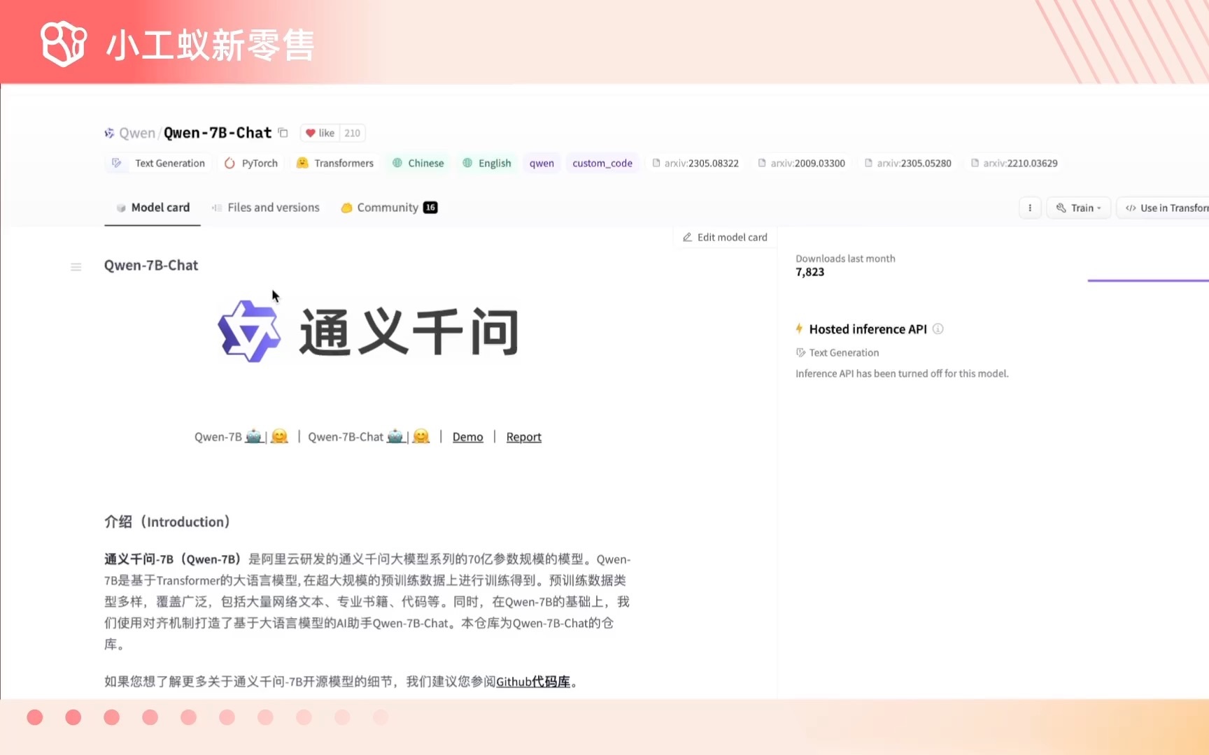This screenshot has width=1209, height=755.
Task: Open the arxiv:2305.08322 paper tag
Action: coord(695,163)
